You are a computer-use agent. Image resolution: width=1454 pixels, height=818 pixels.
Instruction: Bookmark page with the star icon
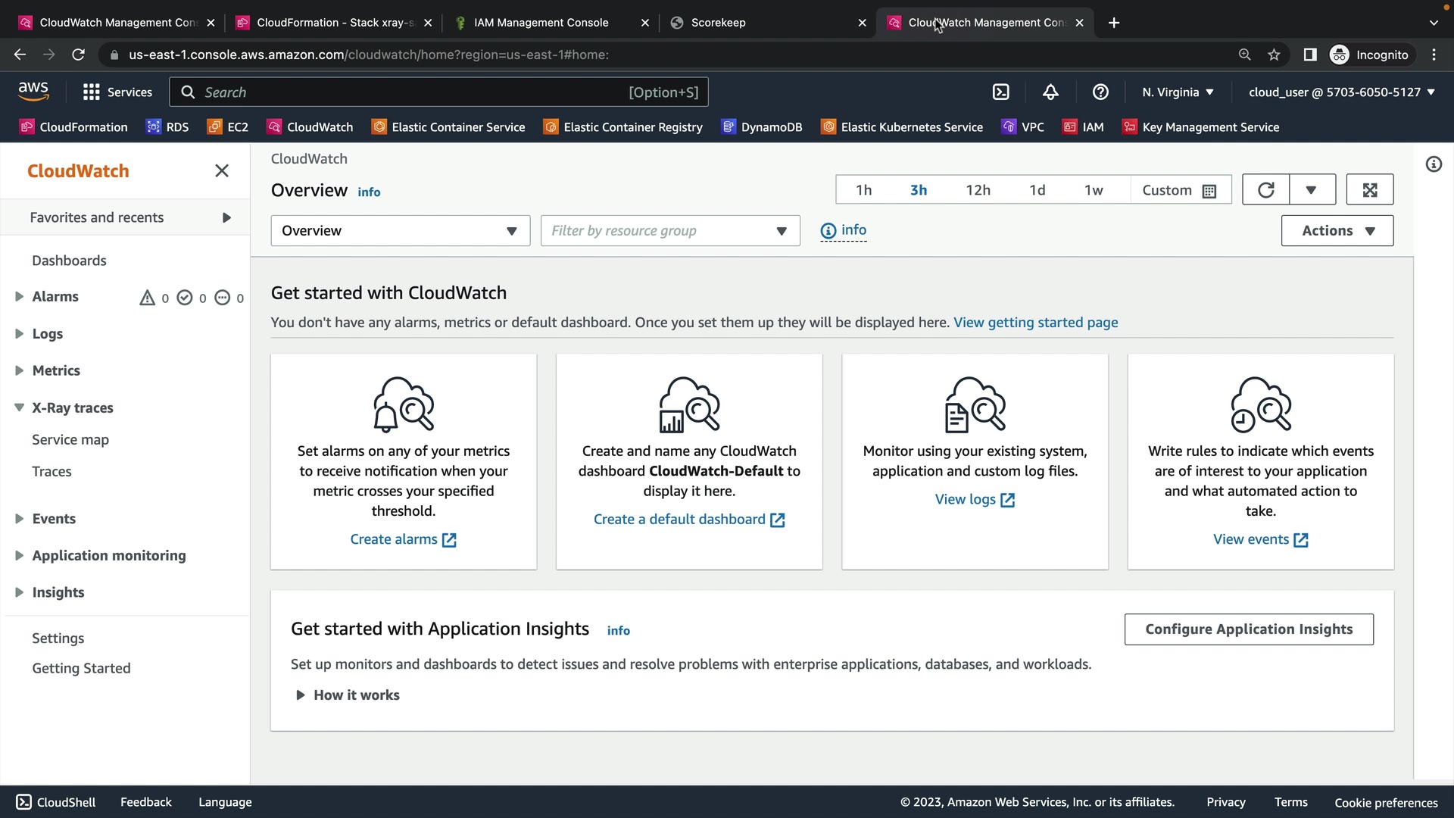pos(1274,55)
